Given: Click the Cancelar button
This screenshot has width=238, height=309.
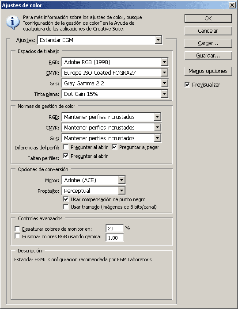Looking at the screenshot, I should (x=208, y=31).
